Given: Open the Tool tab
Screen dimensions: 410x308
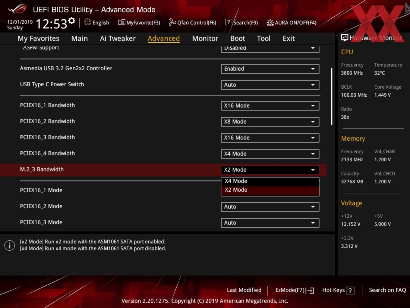Looking at the screenshot, I should [263, 38].
